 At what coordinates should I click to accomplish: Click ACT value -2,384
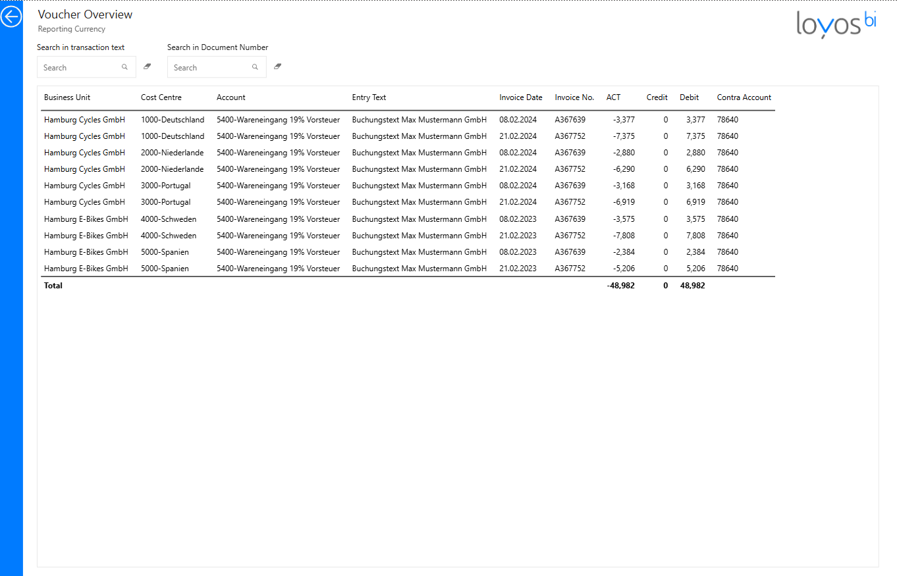624,252
